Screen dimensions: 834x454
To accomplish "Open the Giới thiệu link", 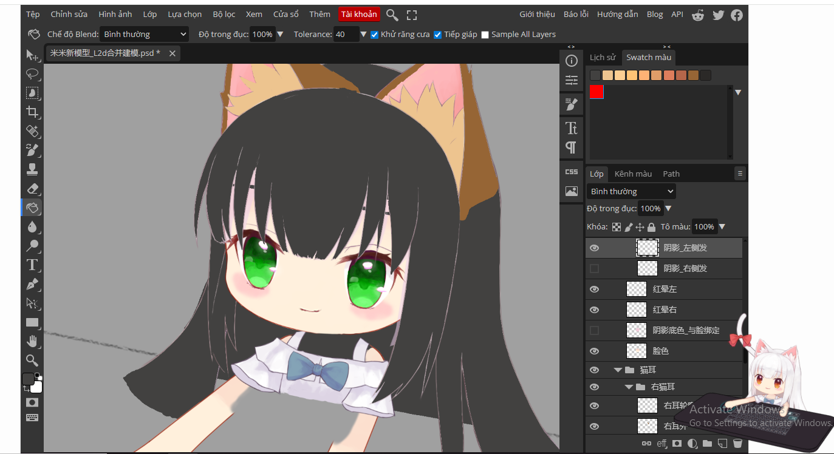I will click(538, 15).
